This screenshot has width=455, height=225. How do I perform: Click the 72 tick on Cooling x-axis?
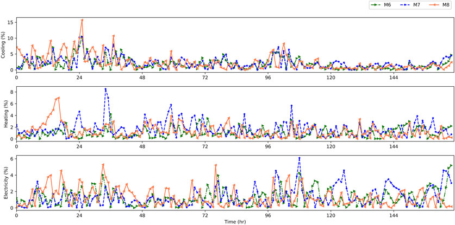205,78
